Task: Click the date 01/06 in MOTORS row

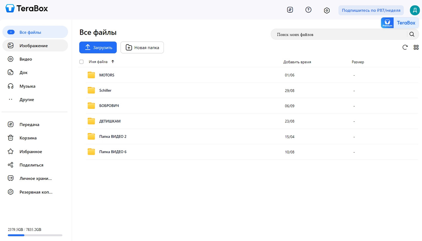Action: (x=289, y=75)
